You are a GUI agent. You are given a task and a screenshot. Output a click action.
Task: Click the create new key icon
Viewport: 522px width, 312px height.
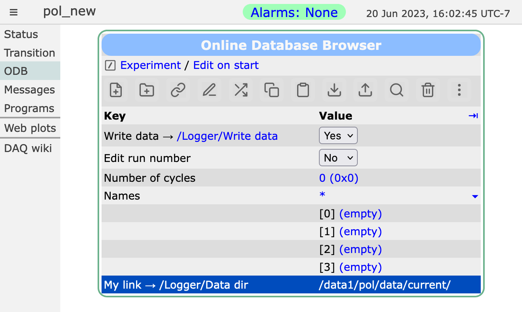pos(116,90)
